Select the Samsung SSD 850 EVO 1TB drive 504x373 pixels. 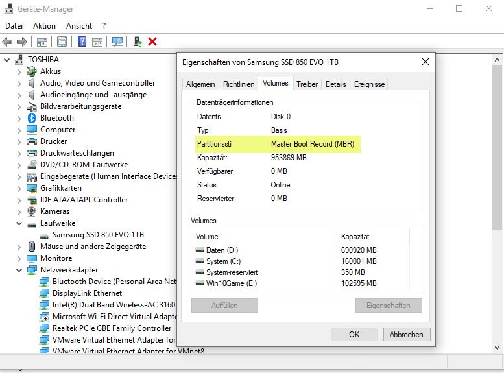click(96, 235)
